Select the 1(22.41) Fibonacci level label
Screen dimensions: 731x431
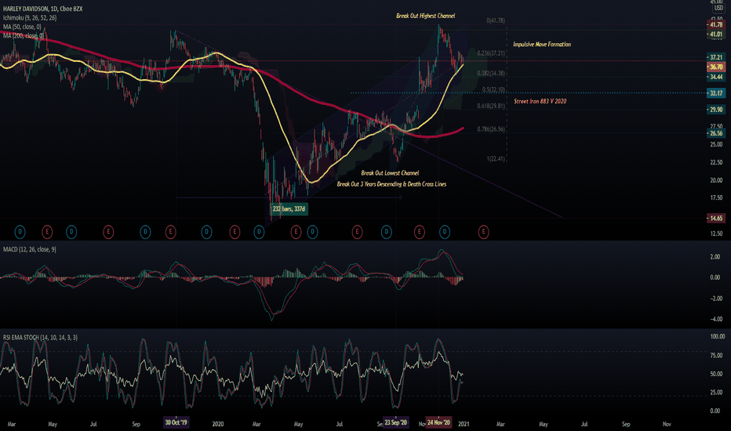tap(496, 159)
